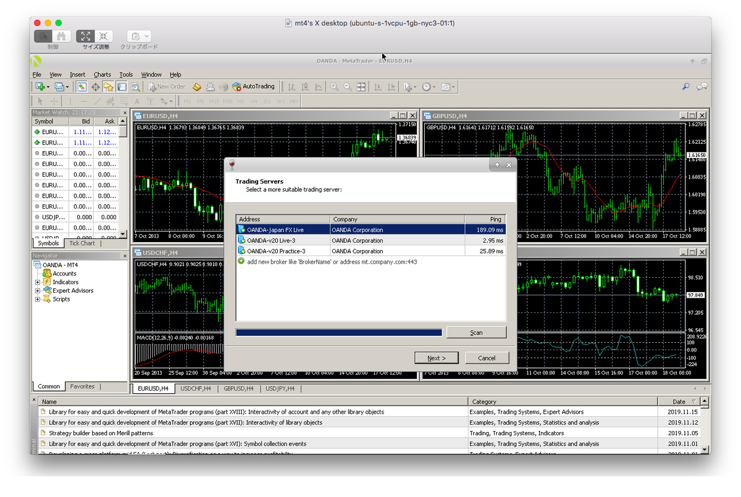The image size is (741, 497).
Task: Switch to the Tick Chart tab
Action: 82,243
